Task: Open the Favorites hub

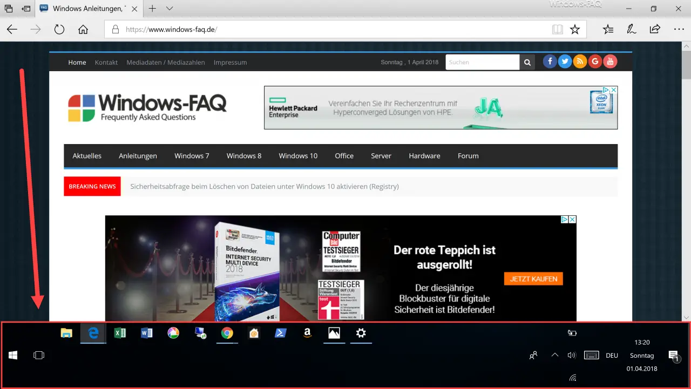Action: point(608,30)
